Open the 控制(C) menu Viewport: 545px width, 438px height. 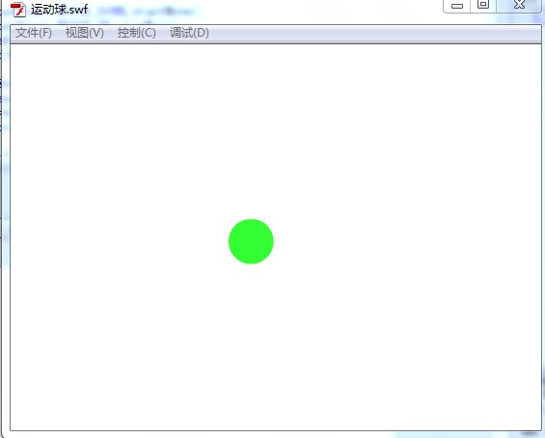[136, 33]
